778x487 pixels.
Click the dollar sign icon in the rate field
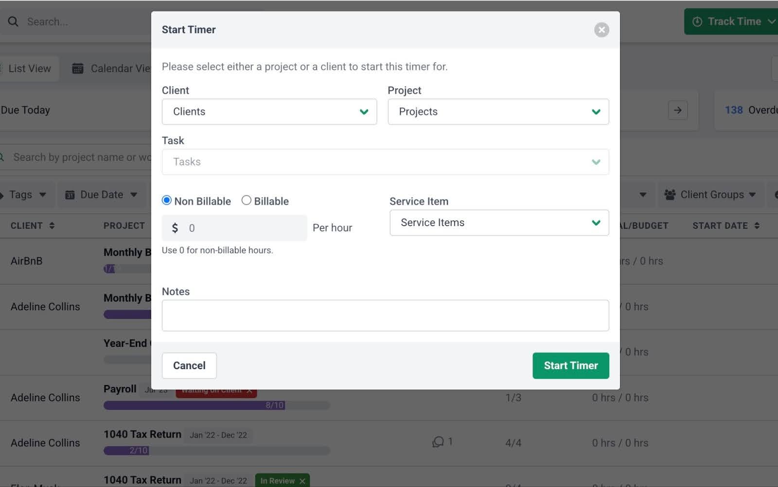point(175,228)
